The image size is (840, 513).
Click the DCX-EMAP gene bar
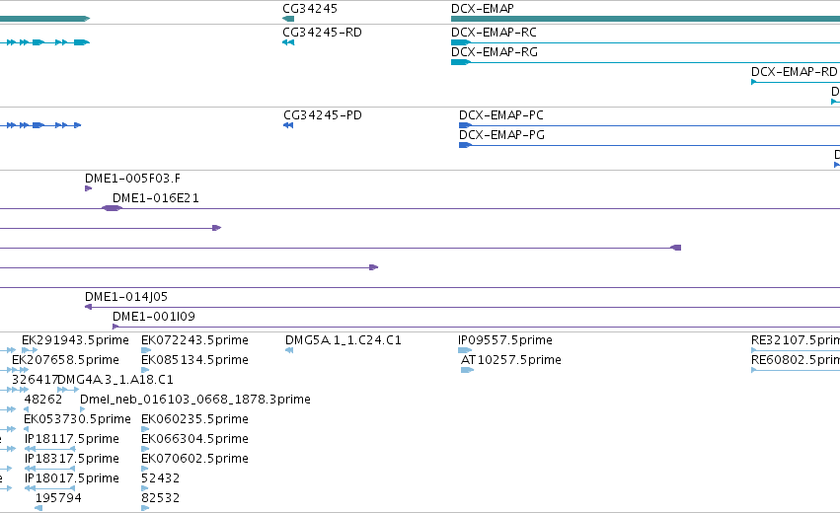pyautogui.click(x=646, y=19)
